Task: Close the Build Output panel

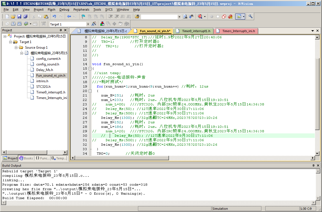Action: (318, 166)
